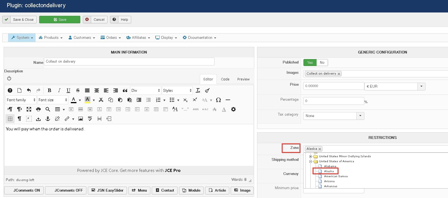Print the editor content
Viewport: 448px width, 198px height.
tap(38, 109)
